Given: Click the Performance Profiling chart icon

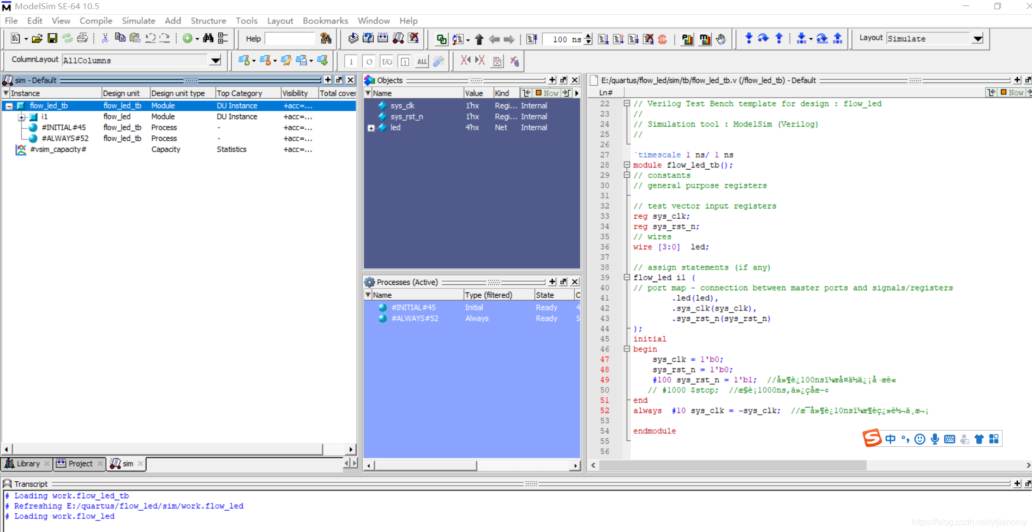Looking at the screenshot, I should tap(688, 39).
